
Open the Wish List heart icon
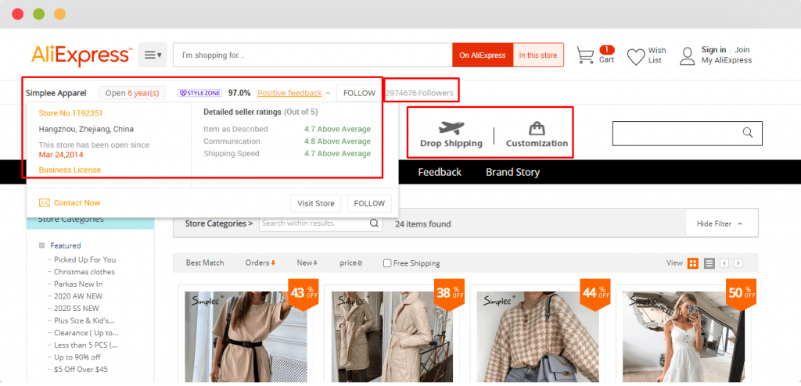[636, 57]
